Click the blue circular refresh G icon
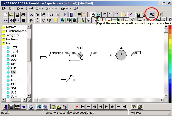The height and width of the screenshot is (116, 172). tap(31, 107)
